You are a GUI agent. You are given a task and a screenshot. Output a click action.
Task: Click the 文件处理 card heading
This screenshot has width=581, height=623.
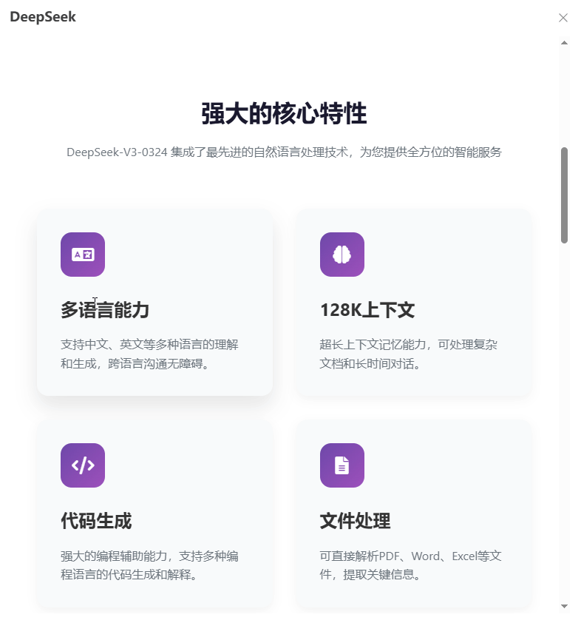click(356, 520)
